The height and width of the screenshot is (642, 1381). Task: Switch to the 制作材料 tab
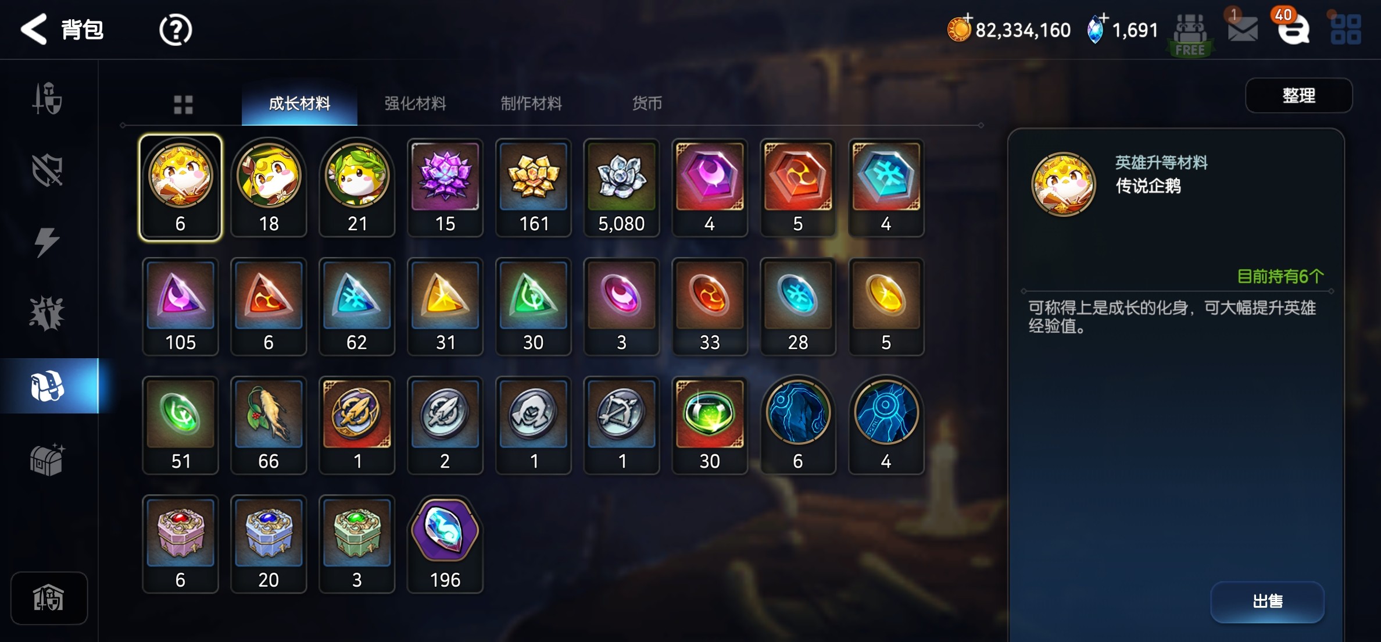point(531,104)
